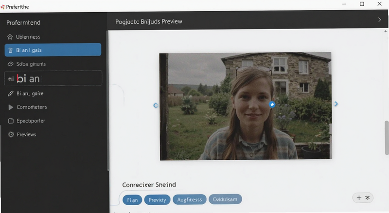Click the Prefertthe app icon in title bar

(3, 7)
